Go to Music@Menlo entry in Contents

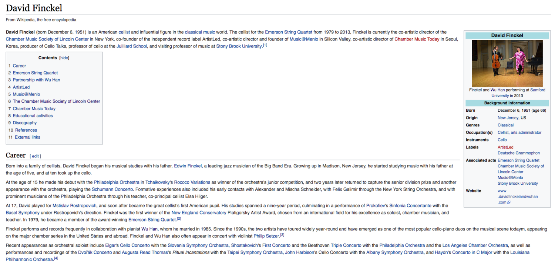(x=26, y=94)
